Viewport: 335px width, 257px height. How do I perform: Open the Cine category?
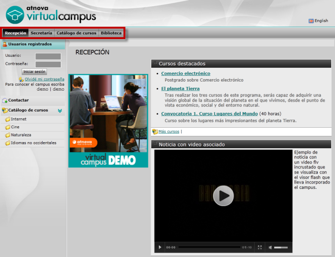tap(15, 127)
